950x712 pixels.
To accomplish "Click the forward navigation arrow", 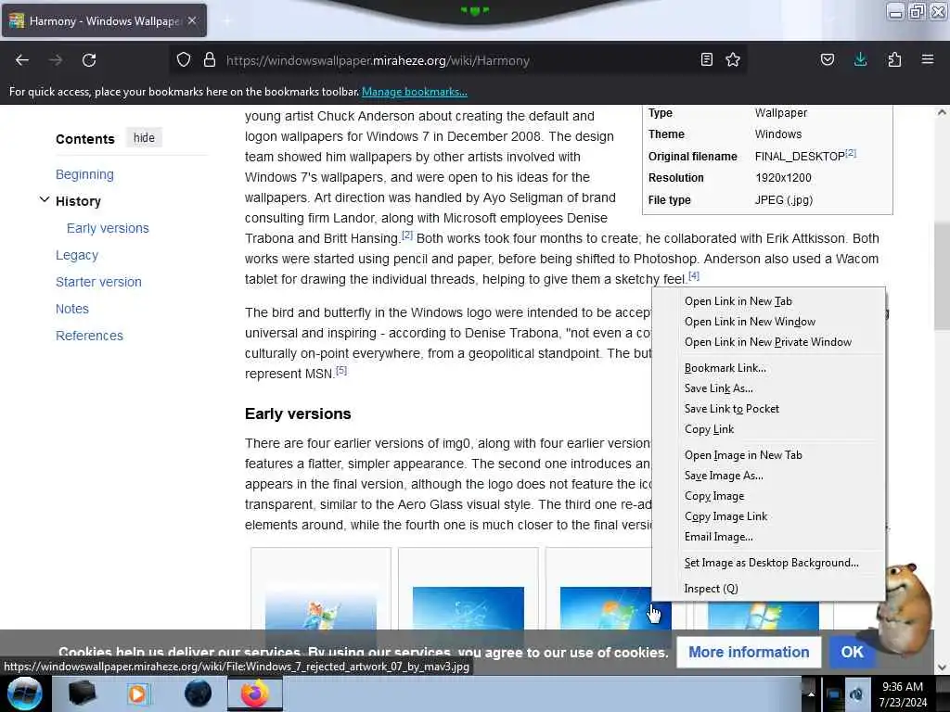I will pos(56,60).
